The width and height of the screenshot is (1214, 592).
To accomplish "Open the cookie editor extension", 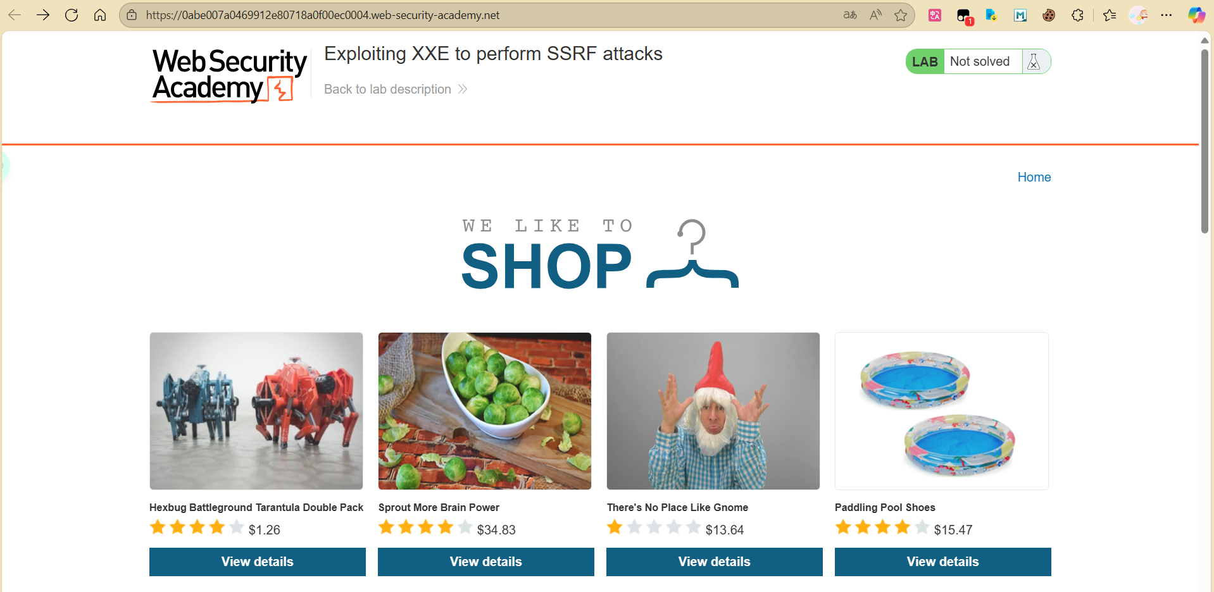I will 1049,15.
